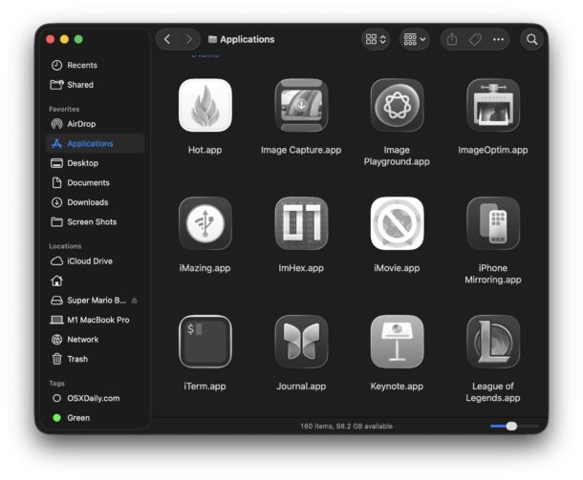Open Downloads in the sidebar
Image resolution: width=583 pixels, height=480 pixels.
point(95,202)
